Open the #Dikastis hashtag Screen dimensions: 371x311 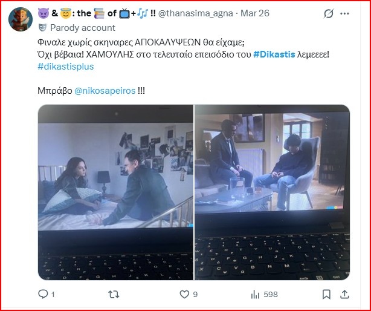tap(274, 54)
